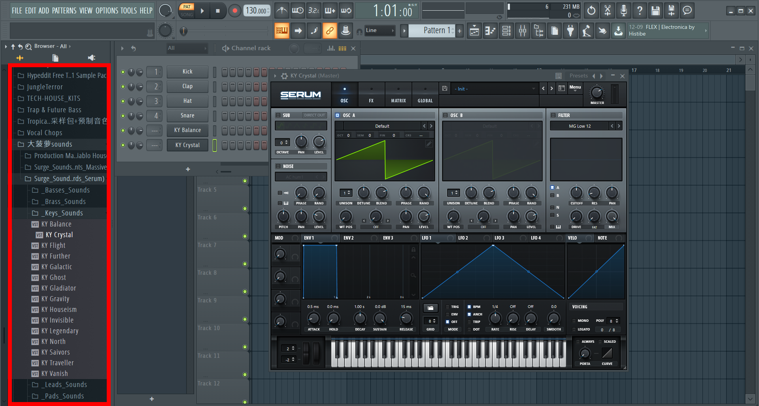Enable the SUB oscillator checkbox
The width and height of the screenshot is (759, 406).
(278, 115)
